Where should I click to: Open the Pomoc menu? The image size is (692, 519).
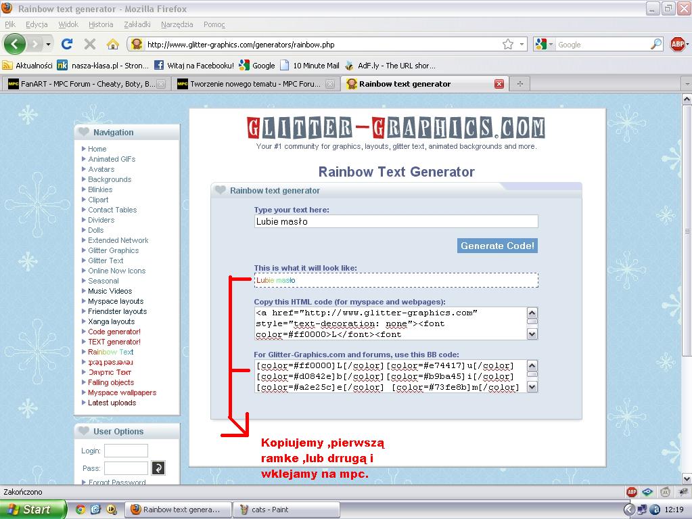[214, 24]
